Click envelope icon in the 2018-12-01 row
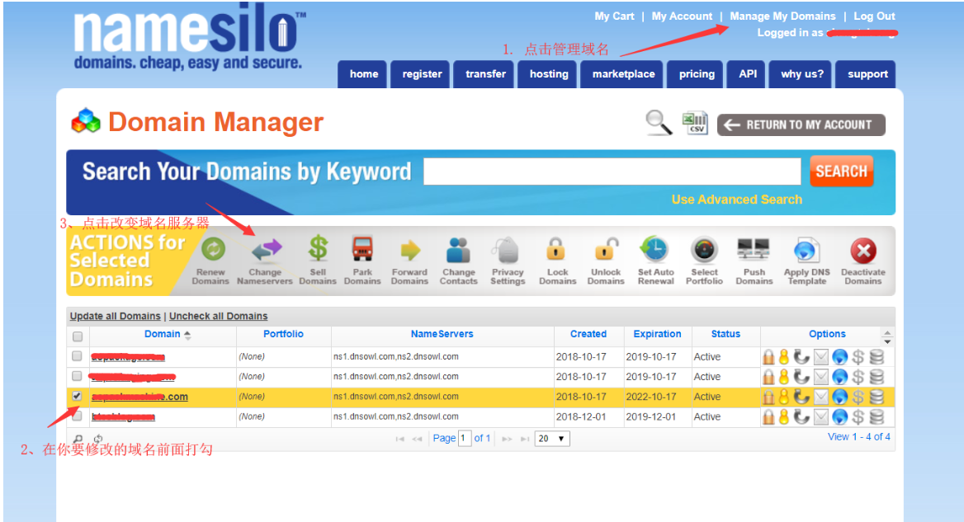Viewport: 964px width, 522px height. 820,417
